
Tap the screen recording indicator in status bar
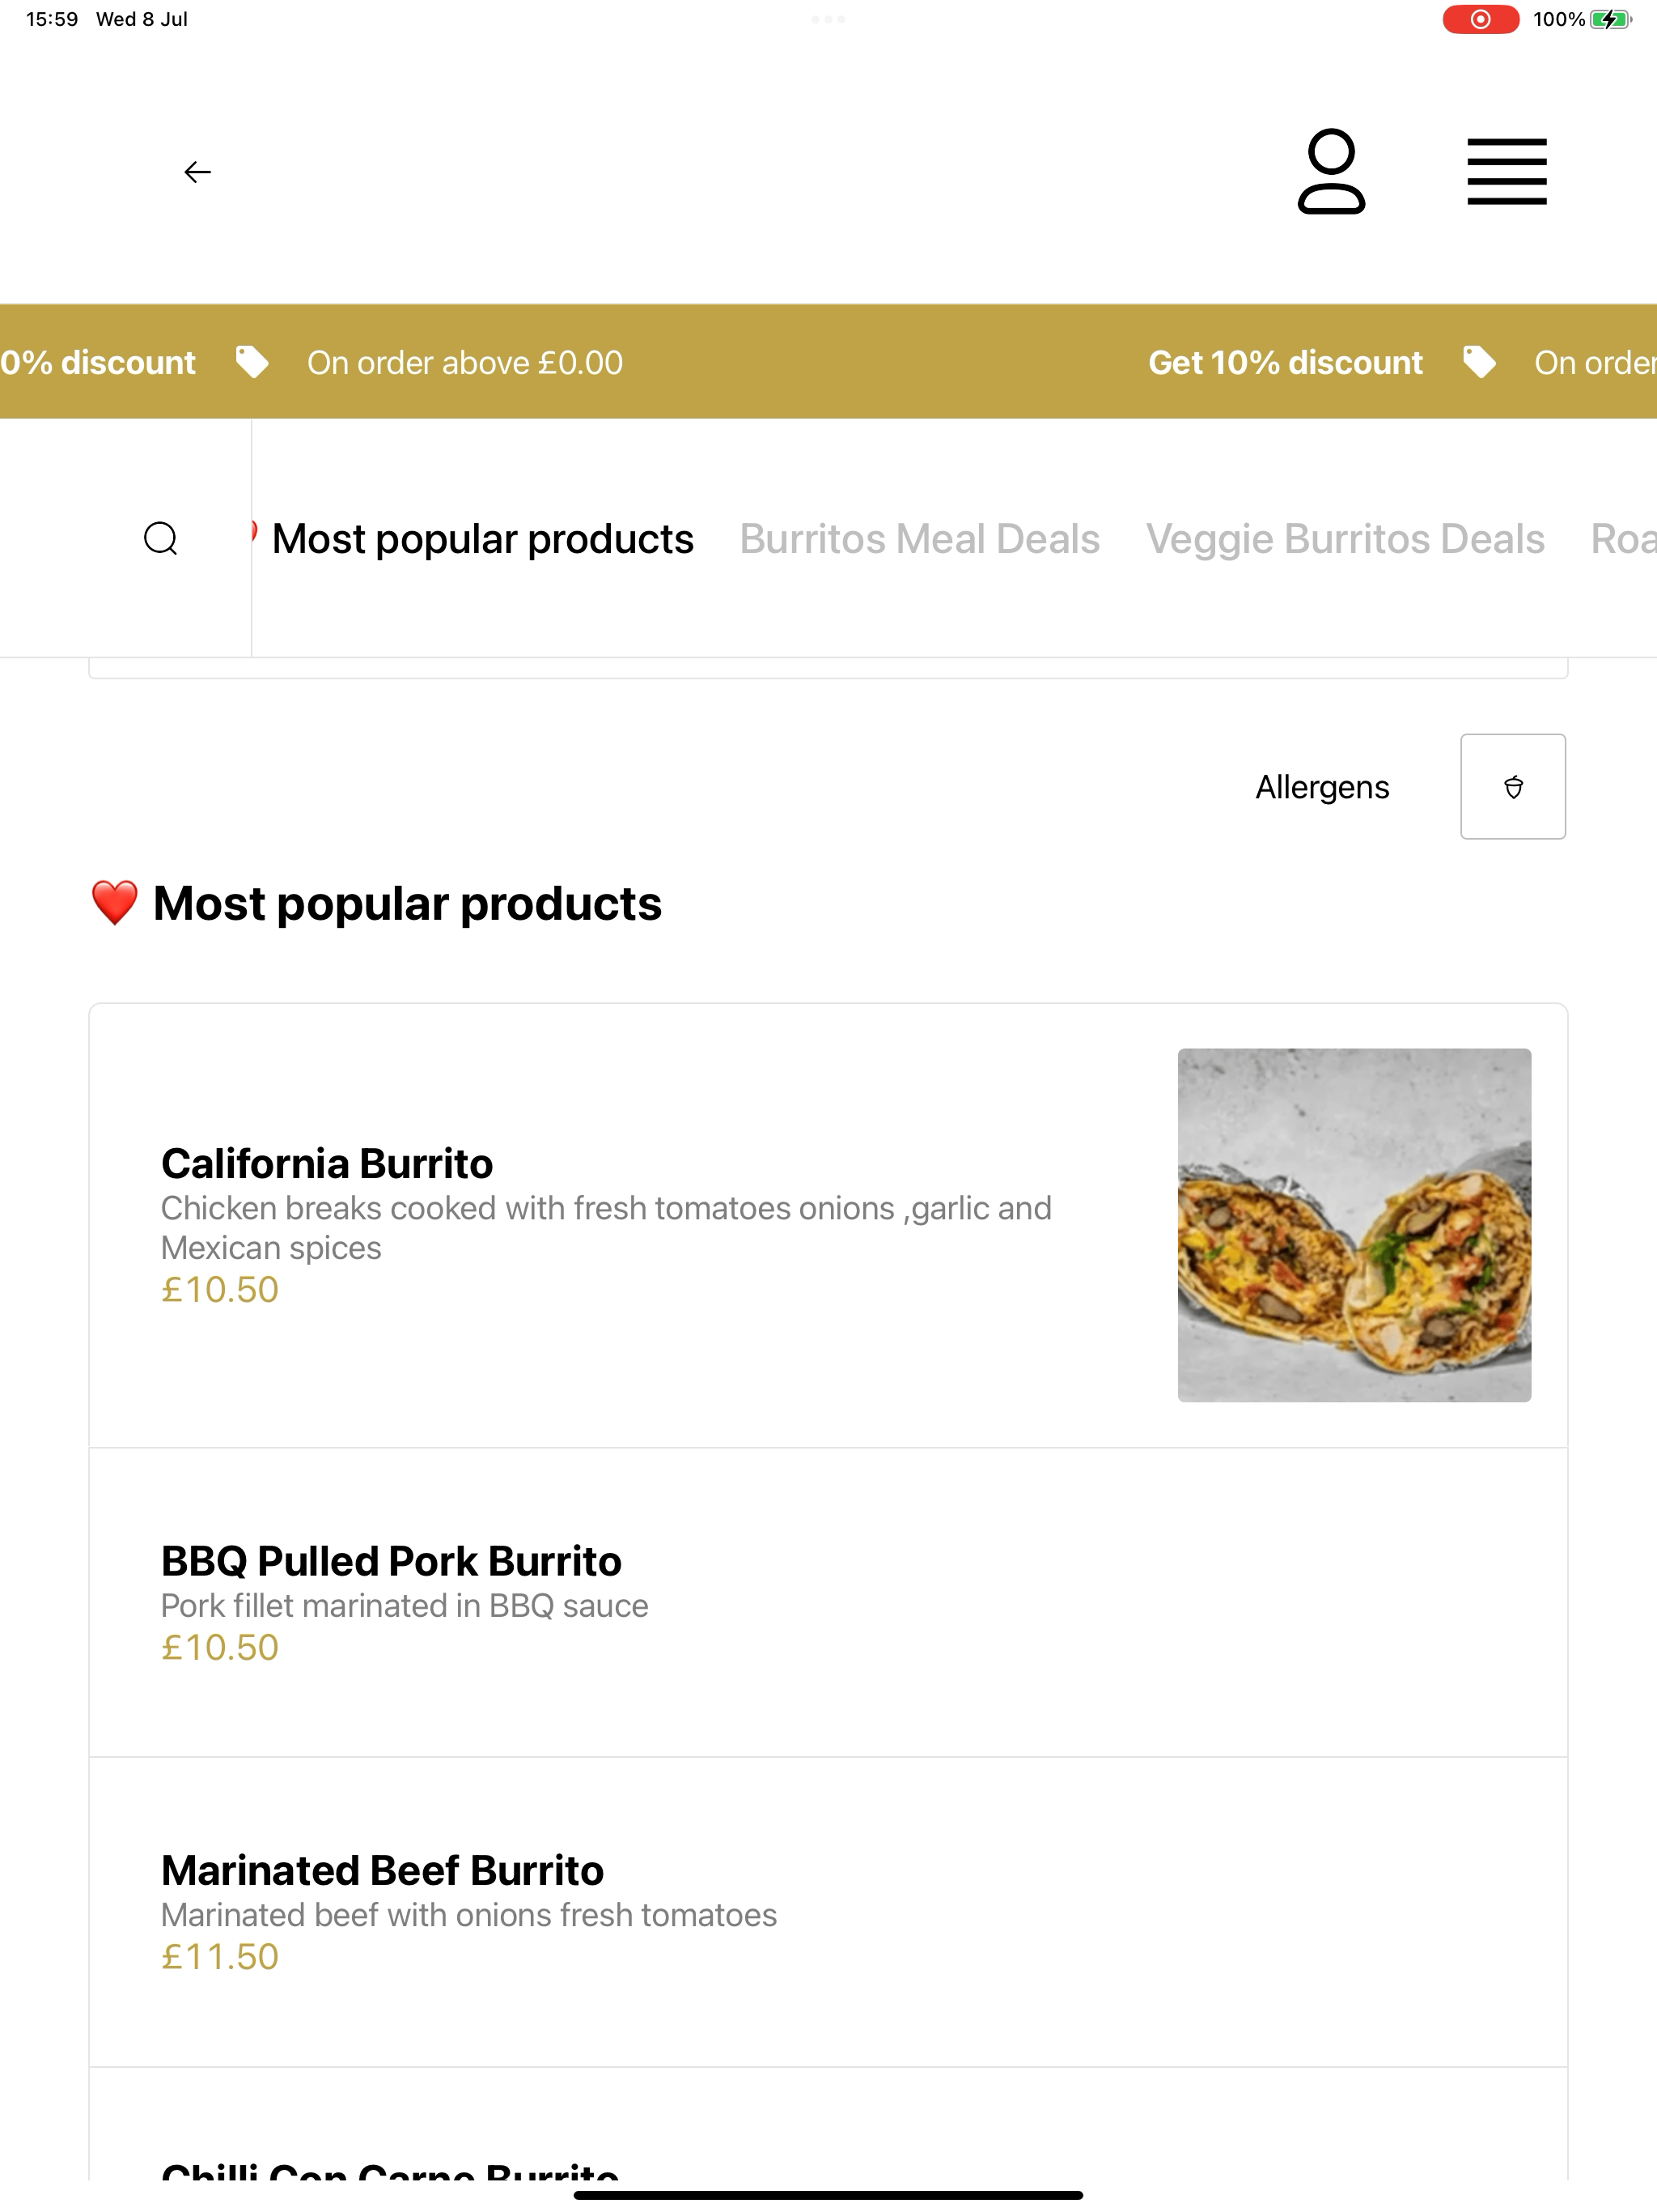click(1480, 19)
